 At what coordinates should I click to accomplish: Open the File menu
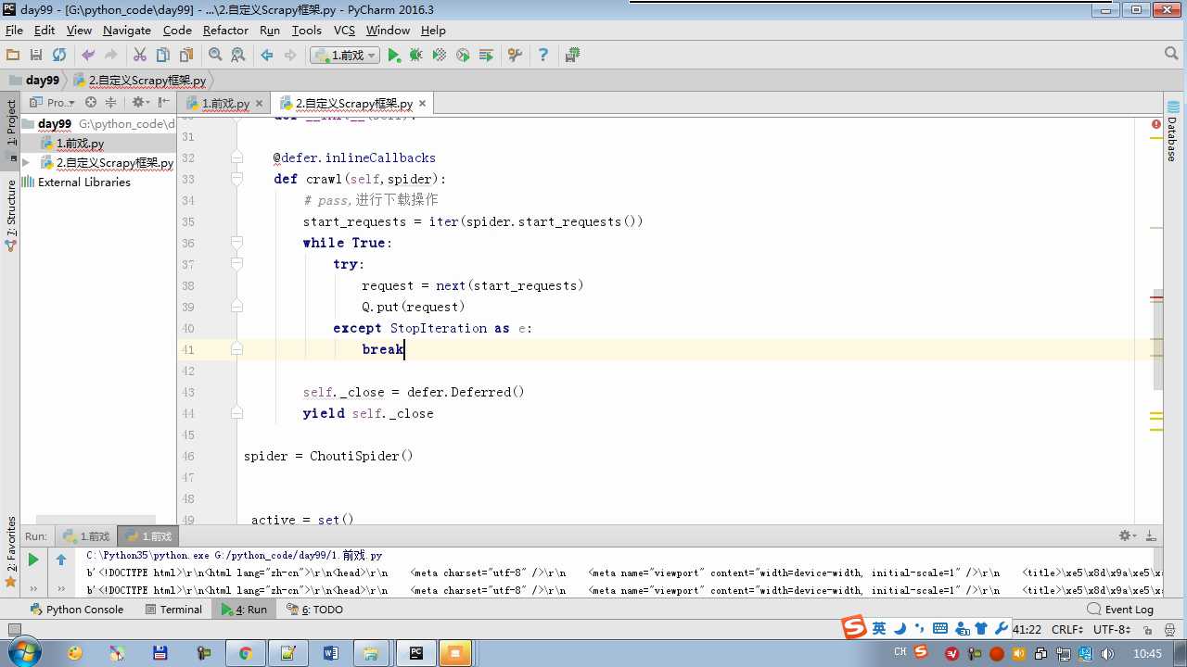[x=14, y=30]
